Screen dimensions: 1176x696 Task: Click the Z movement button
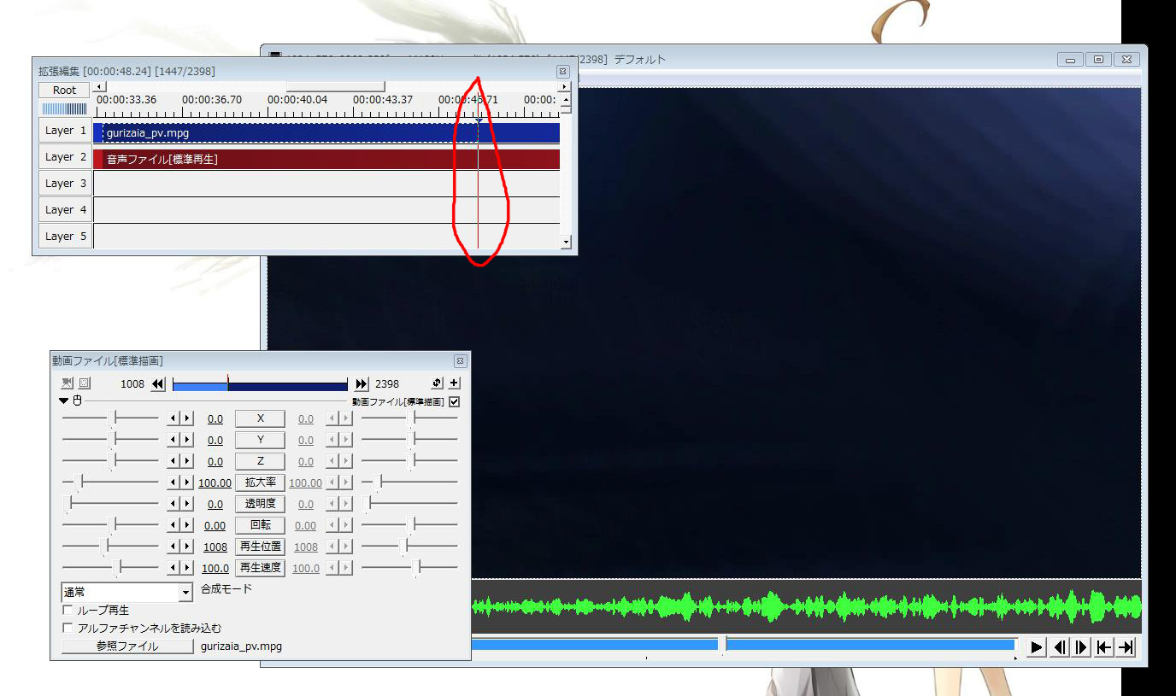pos(260,461)
